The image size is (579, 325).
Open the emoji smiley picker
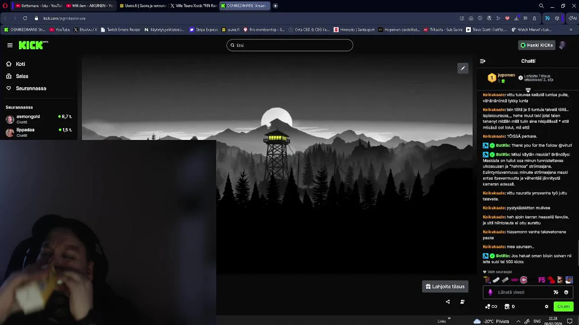point(566,292)
